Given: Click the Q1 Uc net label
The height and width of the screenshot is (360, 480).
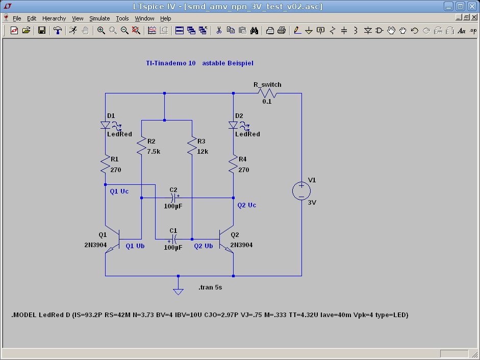Looking at the screenshot, I should pos(119,191).
